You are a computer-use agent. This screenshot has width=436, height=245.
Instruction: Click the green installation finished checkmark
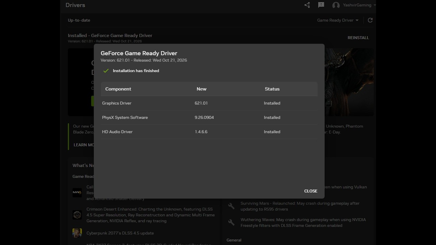tap(106, 71)
